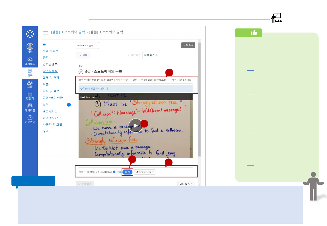Go to 다음 학습 in top navigation bar
This screenshot has width=327, height=226.
tap(151, 55)
